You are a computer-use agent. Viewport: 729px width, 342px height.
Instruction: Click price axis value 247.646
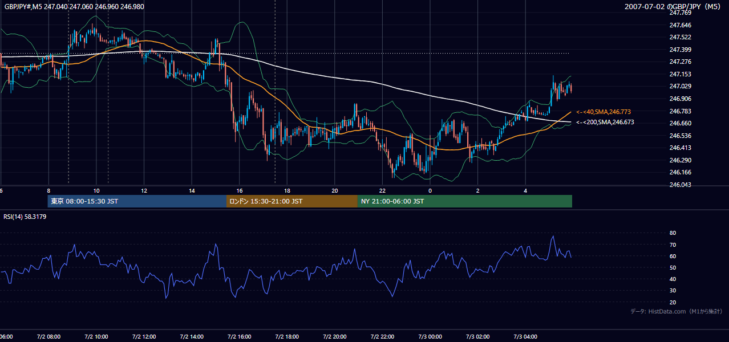(x=680, y=25)
